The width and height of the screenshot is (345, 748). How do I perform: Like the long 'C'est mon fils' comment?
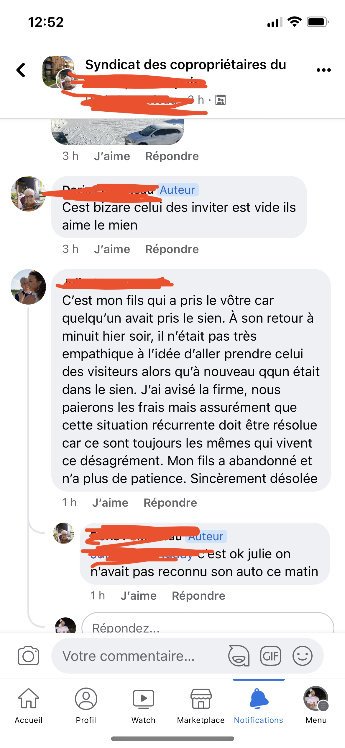click(110, 503)
